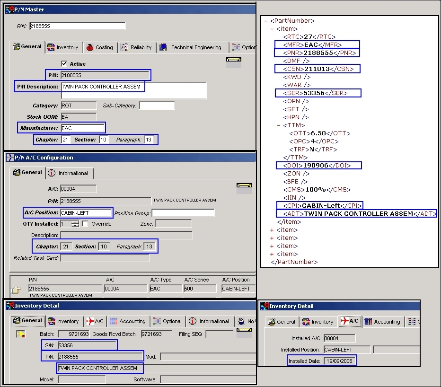Click the QTY Installed spinner arrows

pyautogui.click(x=75, y=224)
